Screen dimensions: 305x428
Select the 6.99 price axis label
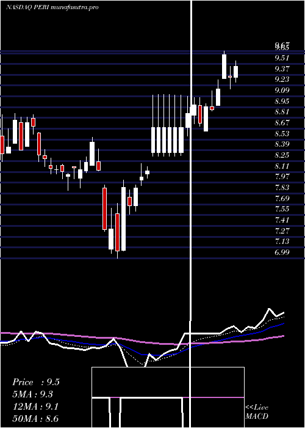coord(282,253)
